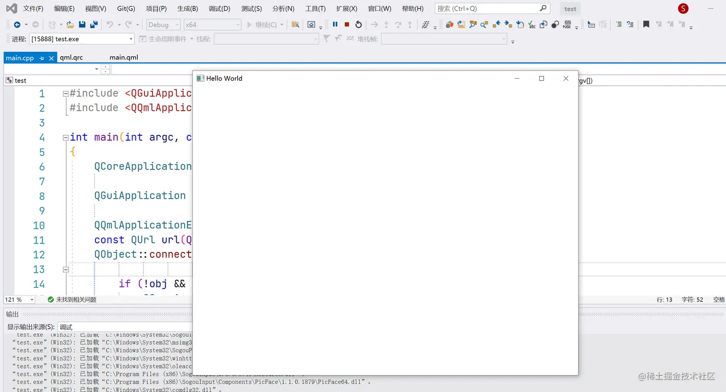The height and width of the screenshot is (392, 726).
Task: Click the two overlapping circles toolbar icon
Action: pyautogui.click(x=555, y=24)
